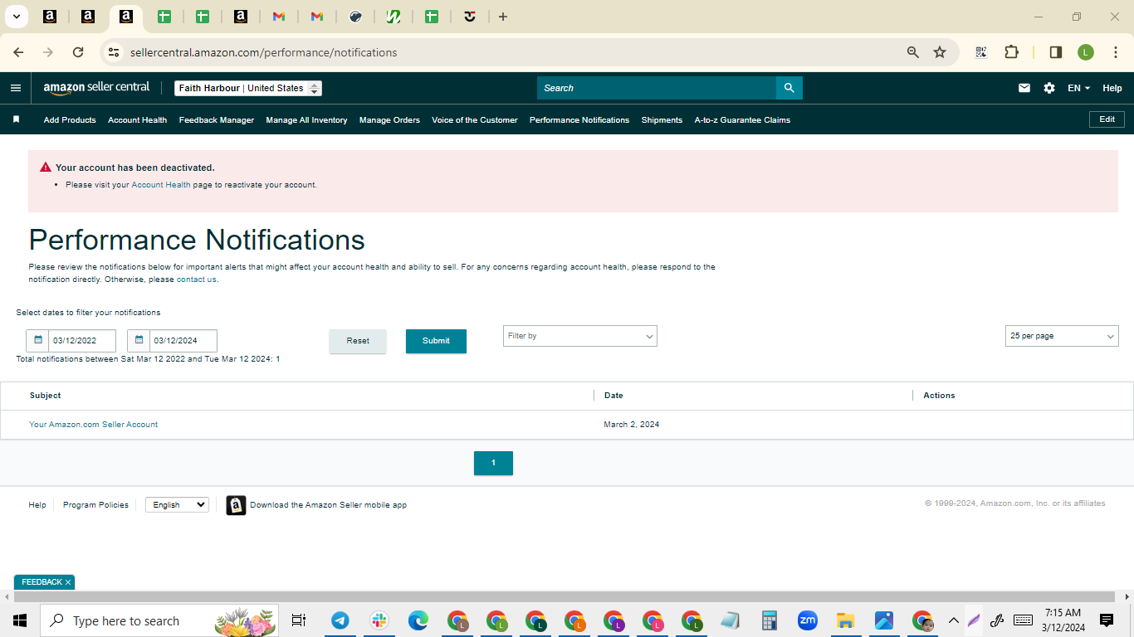Open Your Amazon.com Seller Account notification
1134x637 pixels.
point(93,425)
